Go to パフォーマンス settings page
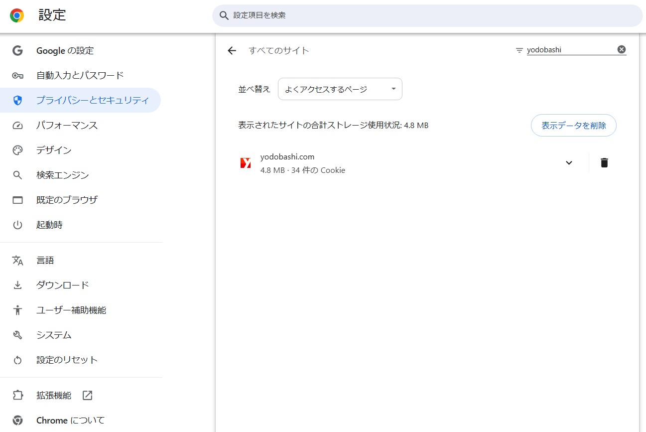The width and height of the screenshot is (646, 432). (x=67, y=125)
